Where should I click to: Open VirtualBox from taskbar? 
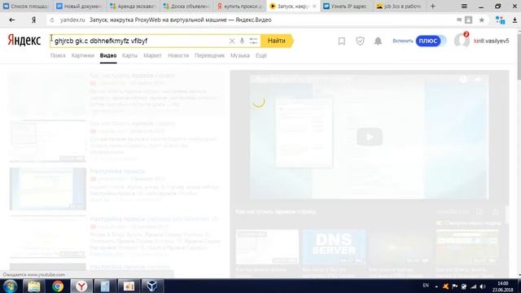click(152, 286)
